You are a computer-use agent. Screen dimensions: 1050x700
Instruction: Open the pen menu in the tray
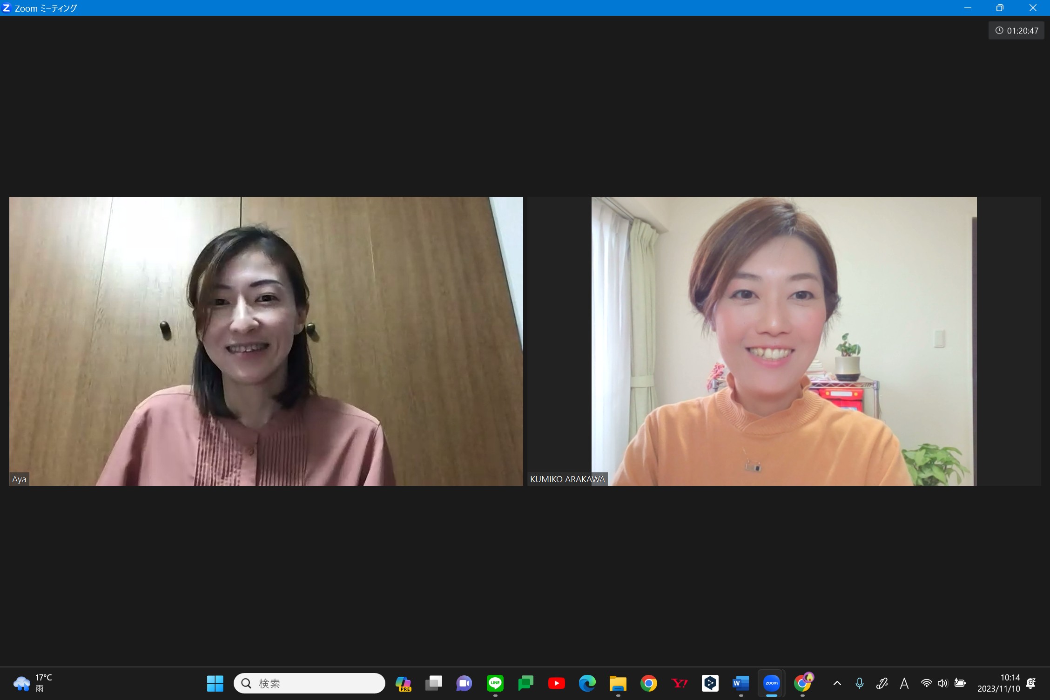coord(882,683)
